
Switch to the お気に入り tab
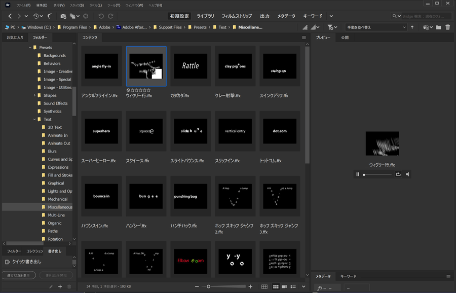tap(15, 38)
